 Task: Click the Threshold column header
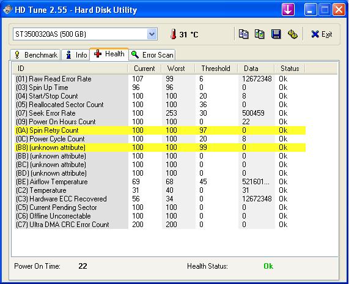coord(216,69)
